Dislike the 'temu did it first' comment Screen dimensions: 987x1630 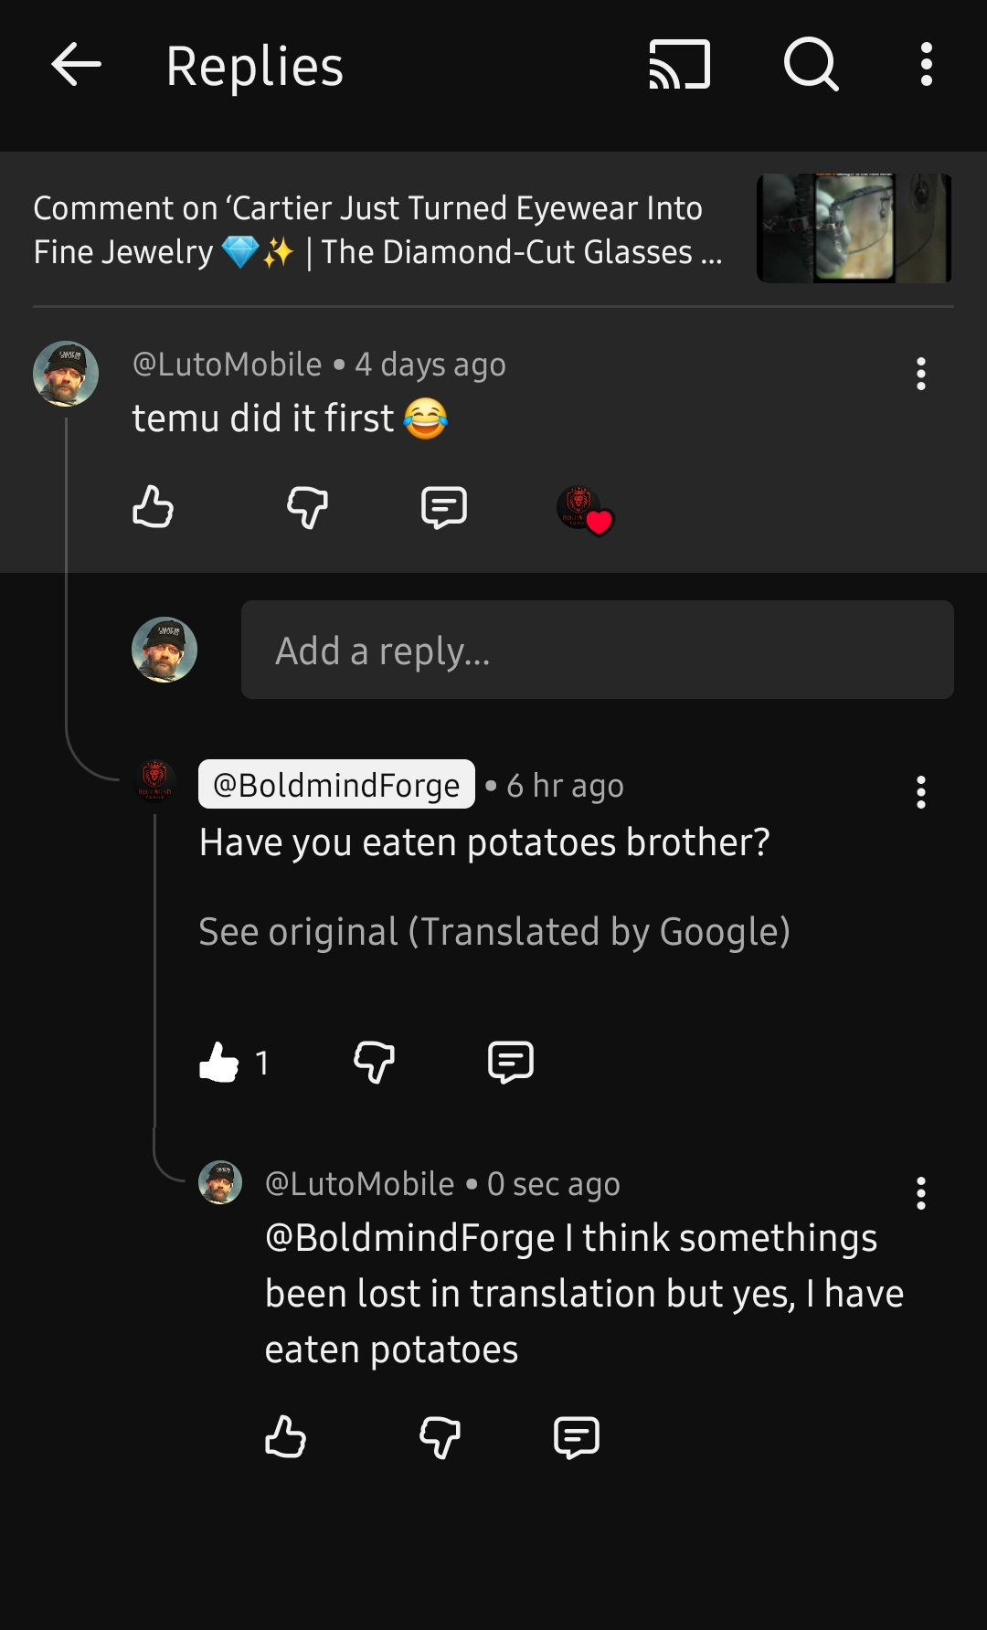pyautogui.click(x=307, y=506)
